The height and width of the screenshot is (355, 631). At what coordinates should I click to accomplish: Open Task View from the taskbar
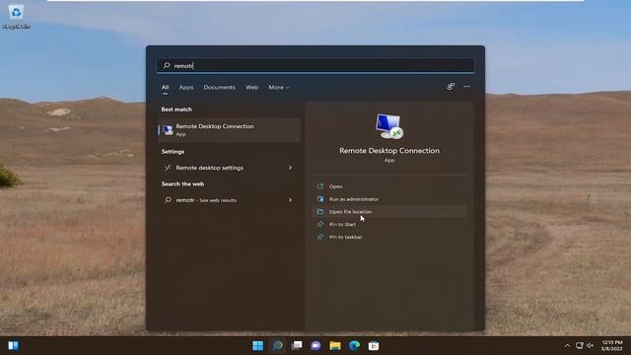(297, 346)
